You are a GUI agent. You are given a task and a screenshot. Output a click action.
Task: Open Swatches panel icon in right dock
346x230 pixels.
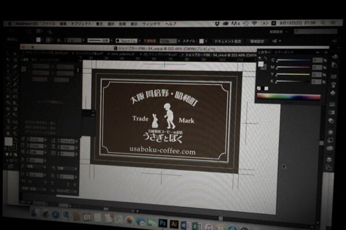(334, 76)
